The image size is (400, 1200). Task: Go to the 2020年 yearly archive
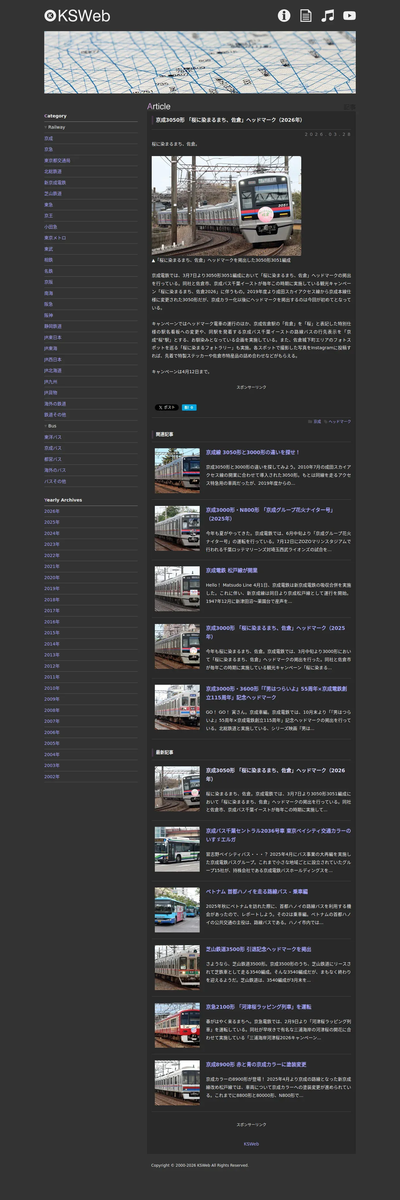point(52,578)
